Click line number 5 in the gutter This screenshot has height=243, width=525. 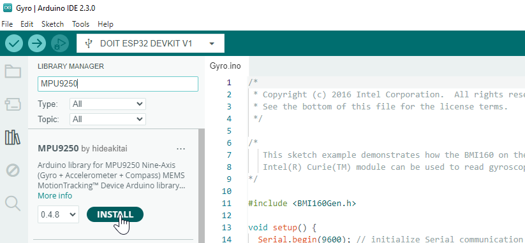coord(229,131)
